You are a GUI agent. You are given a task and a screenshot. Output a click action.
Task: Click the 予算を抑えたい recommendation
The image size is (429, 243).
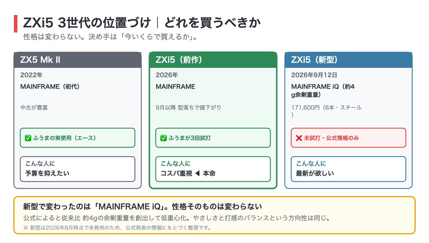(47, 173)
